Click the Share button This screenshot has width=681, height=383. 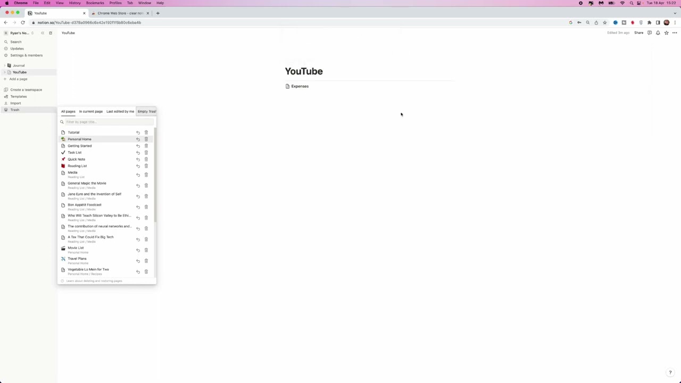[x=638, y=33]
